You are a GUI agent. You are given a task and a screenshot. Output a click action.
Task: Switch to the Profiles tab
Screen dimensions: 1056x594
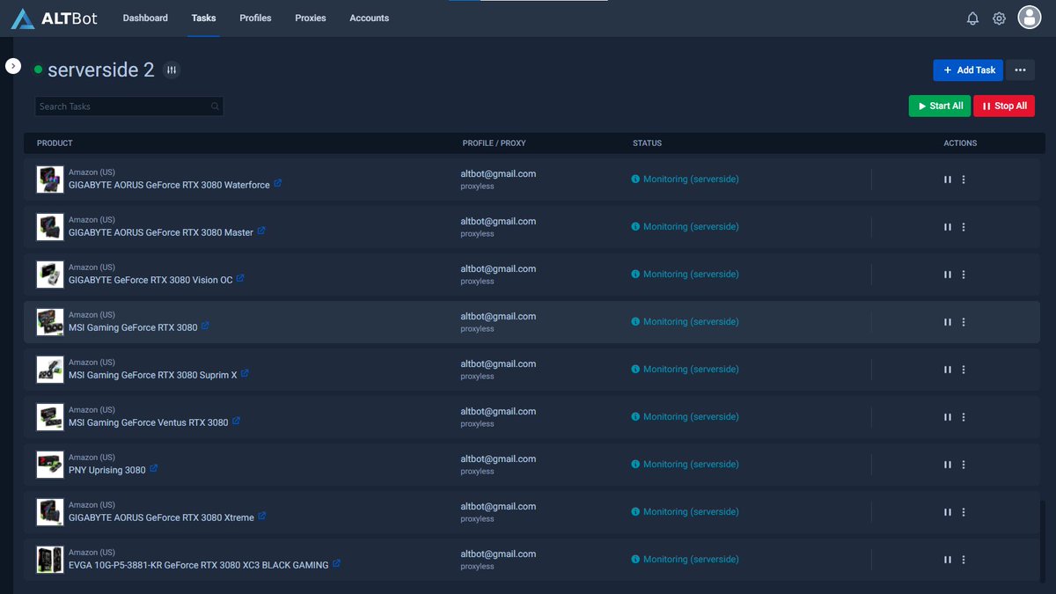click(255, 18)
